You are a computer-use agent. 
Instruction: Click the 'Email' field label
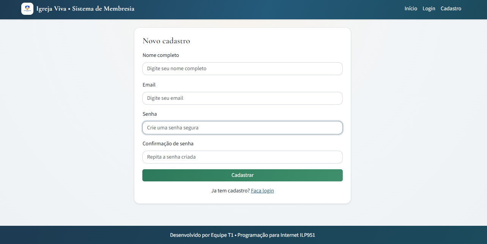(149, 85)
